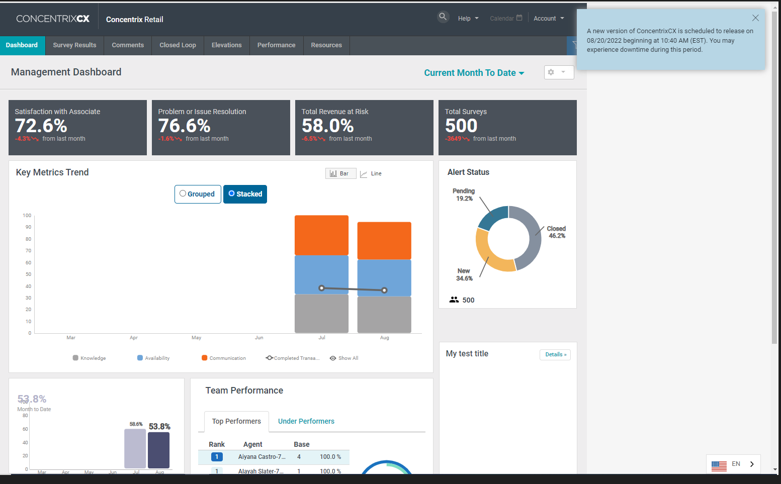The width and height of the screenshot is (781, 484).
Task: Toggle the Completed Transa... legend line
Action: [293, 358]
